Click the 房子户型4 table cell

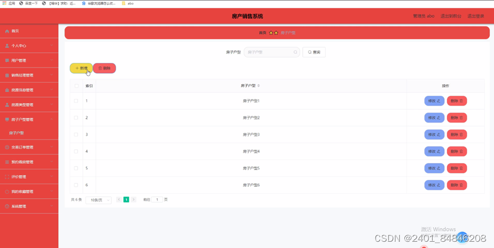(251, 151)
